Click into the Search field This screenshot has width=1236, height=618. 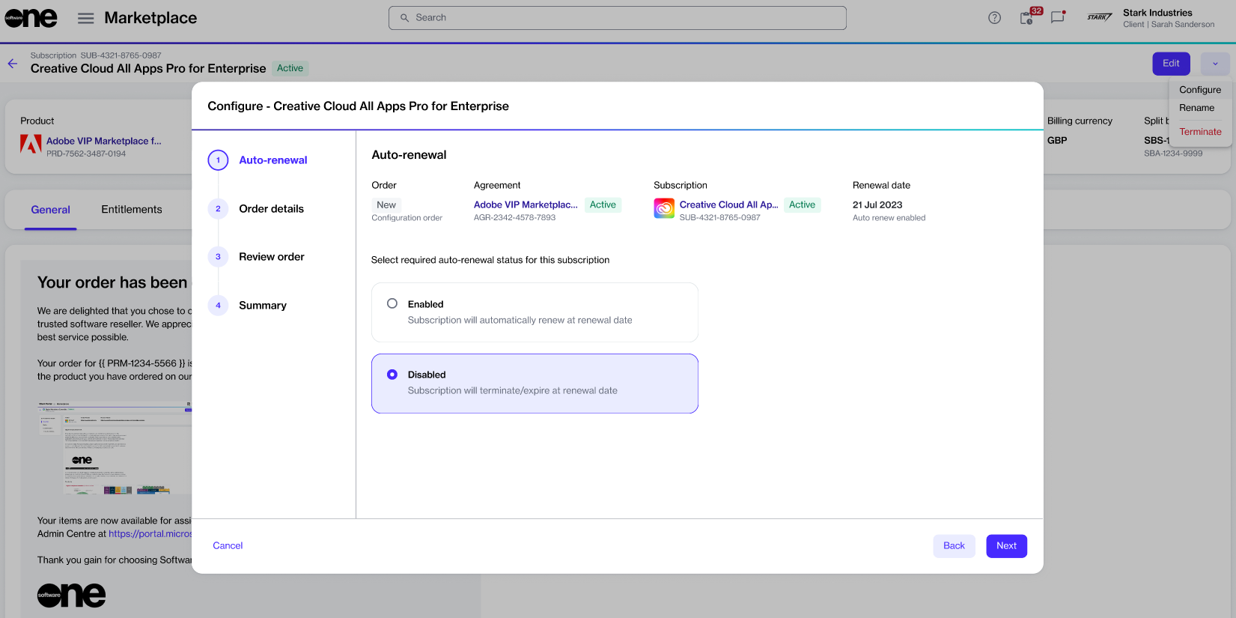click(618, 18)
